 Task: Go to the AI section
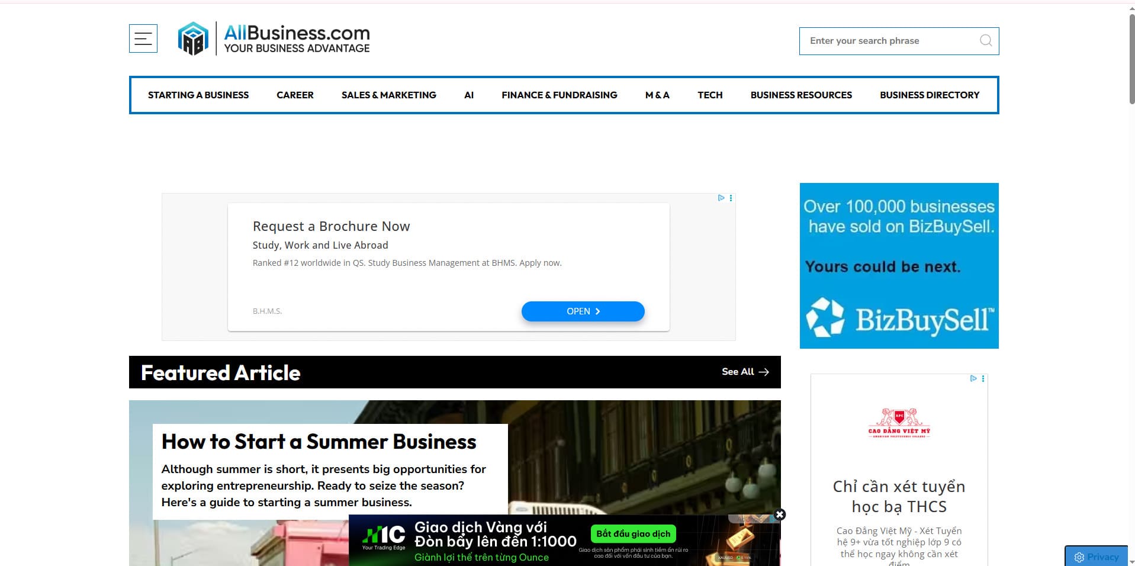[x=469, y=95]
